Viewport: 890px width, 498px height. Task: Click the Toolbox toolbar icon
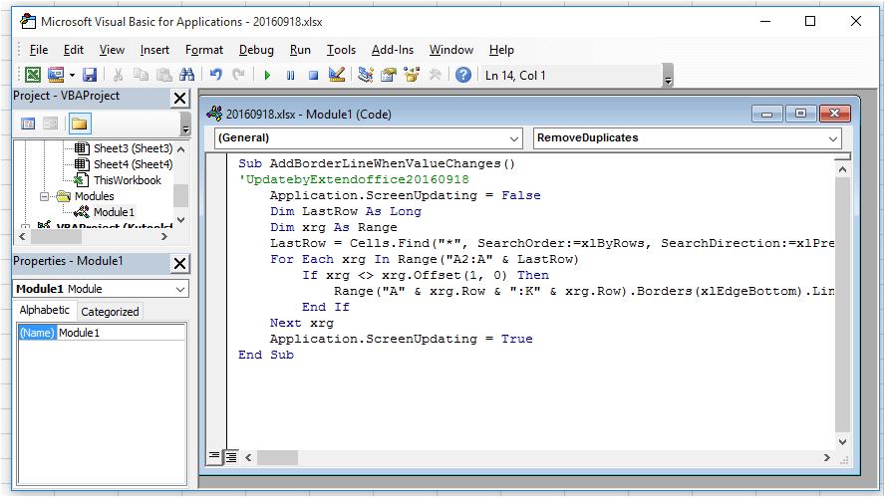(x=436, y=75)
